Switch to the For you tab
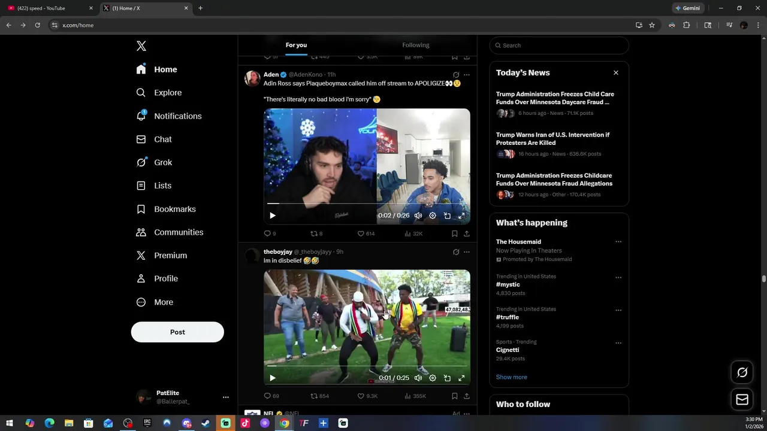767x431 pixels. click(296, 45)
